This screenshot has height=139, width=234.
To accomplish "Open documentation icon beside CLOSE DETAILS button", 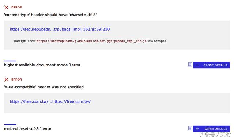I will pyautogui.click(x=190, y=65).
